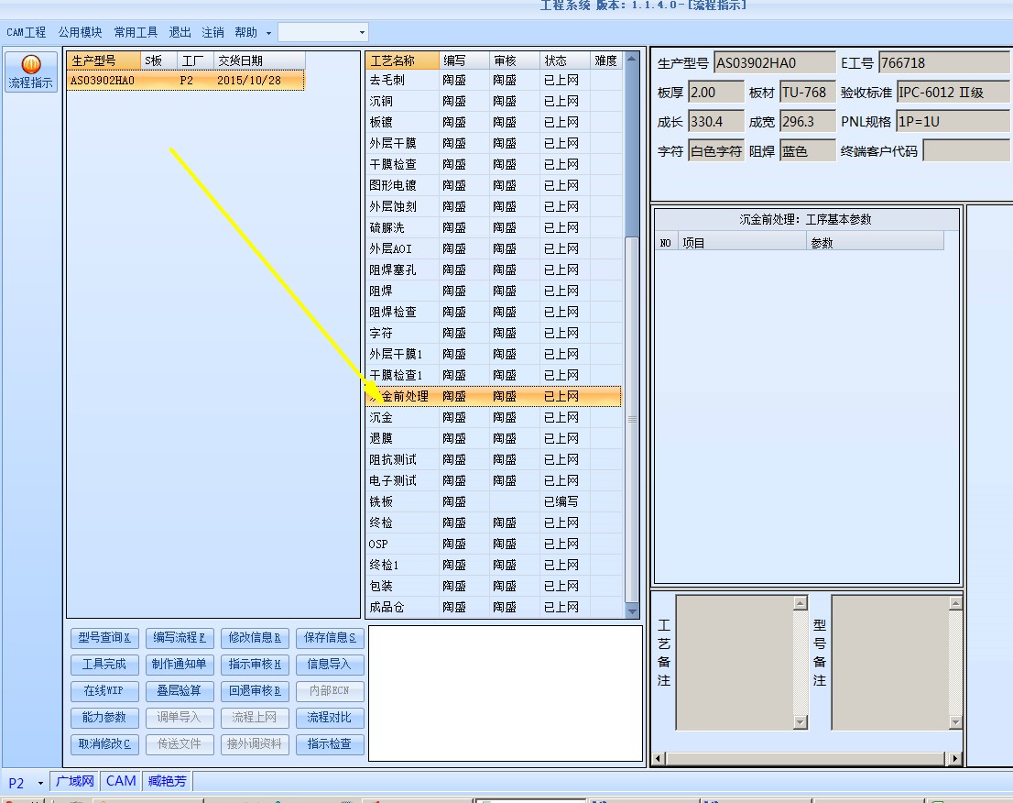Screen dimensions: 1013x803
Task: Select the 退膜 process row
Action: (x=494, y=438)
